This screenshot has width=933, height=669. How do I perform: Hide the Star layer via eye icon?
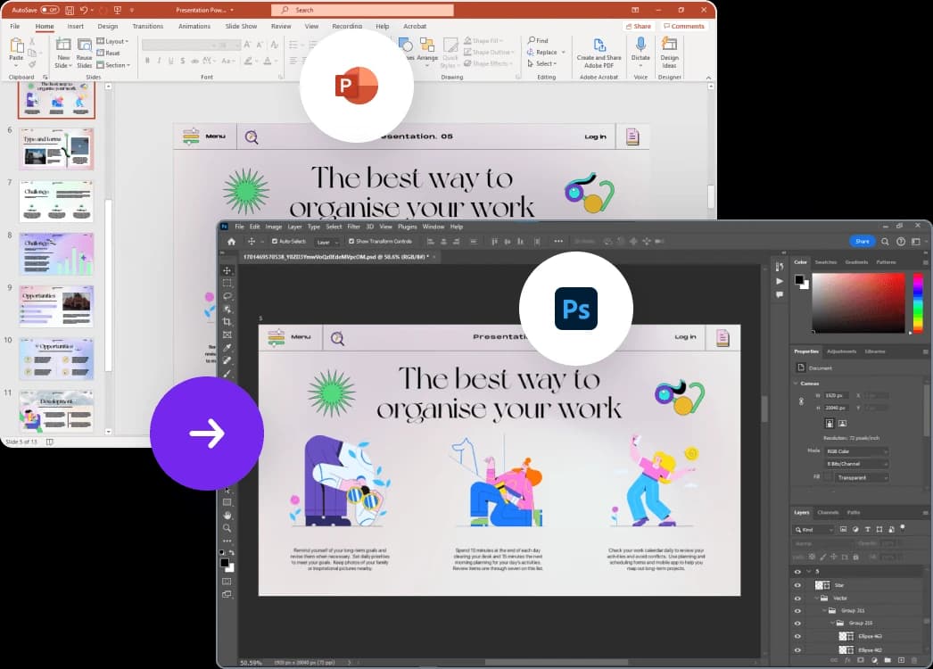797,585
